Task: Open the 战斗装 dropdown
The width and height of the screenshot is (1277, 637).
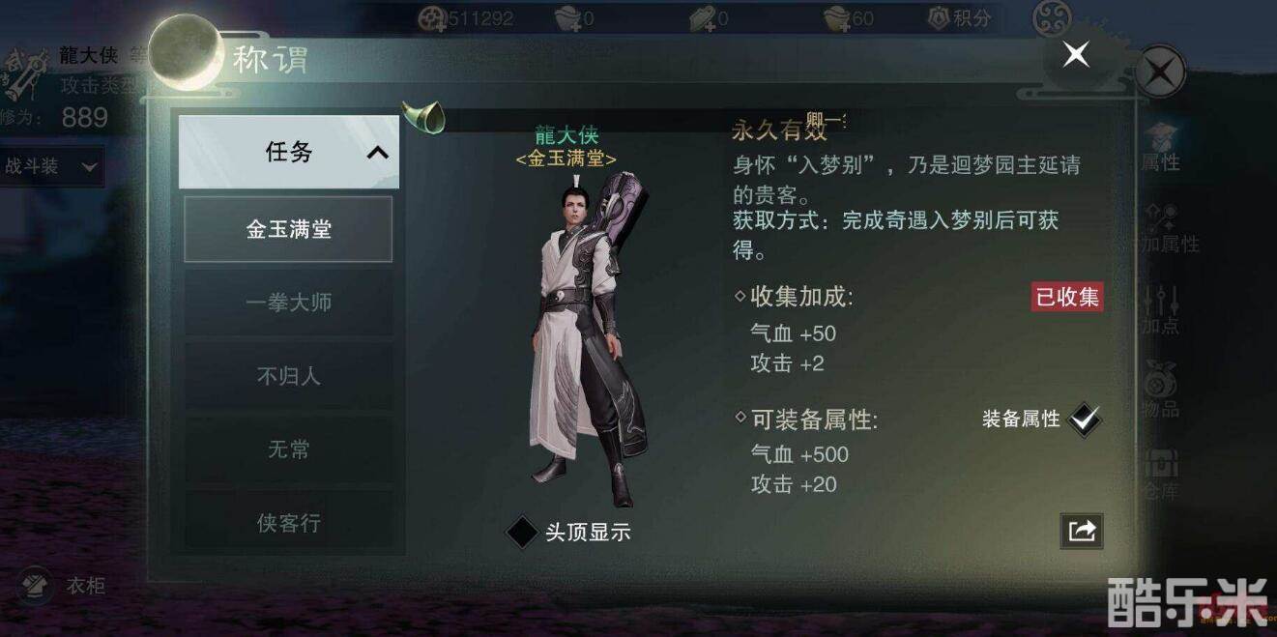Action: coord(51,166)
